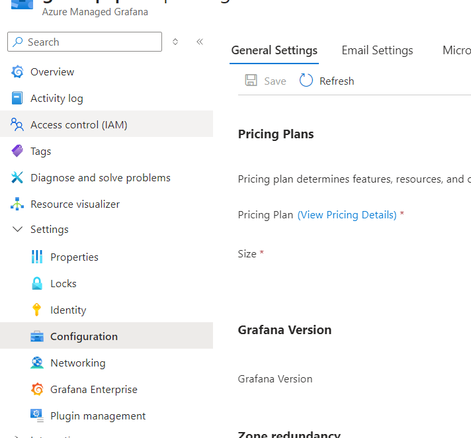471x438 pixels.
Task: Open the Activity log icon
Action: (17, 99)
